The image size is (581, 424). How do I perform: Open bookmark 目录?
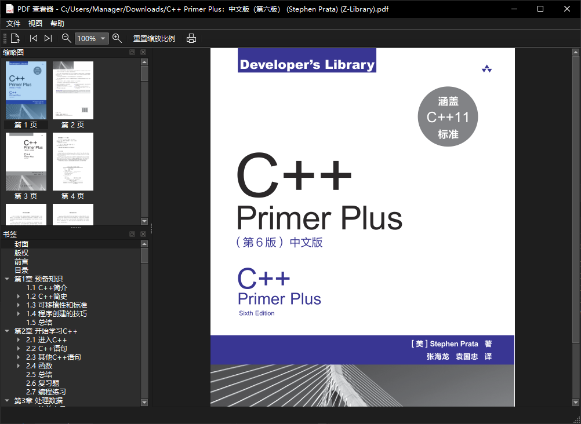tap(21, 271)
